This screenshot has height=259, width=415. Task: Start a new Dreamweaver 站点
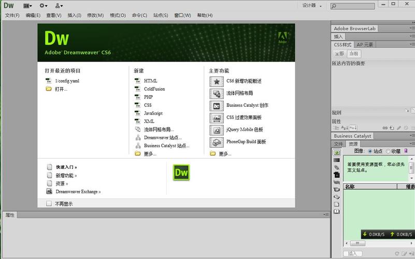(163, 138)
